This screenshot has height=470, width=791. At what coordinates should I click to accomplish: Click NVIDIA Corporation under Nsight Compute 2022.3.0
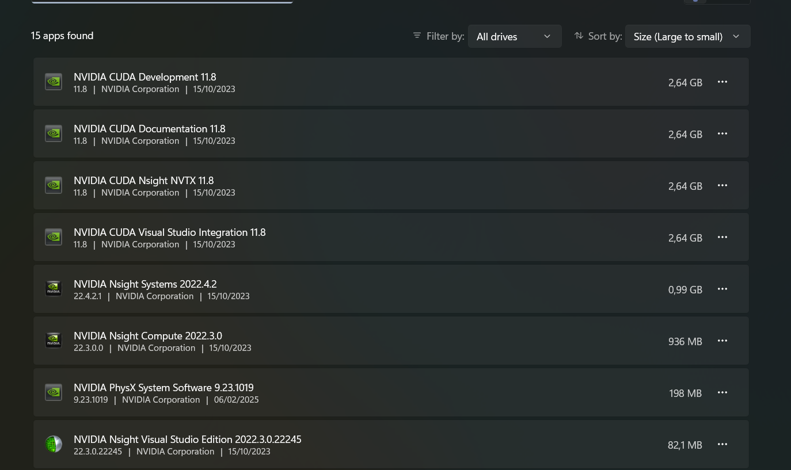[x=157, y=348]
